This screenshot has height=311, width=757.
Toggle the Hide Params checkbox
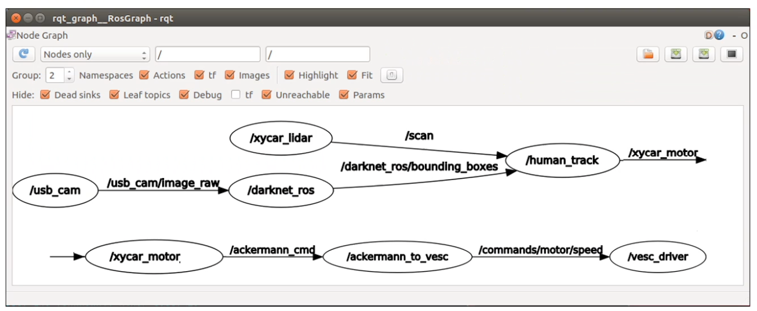click(344, 95)
